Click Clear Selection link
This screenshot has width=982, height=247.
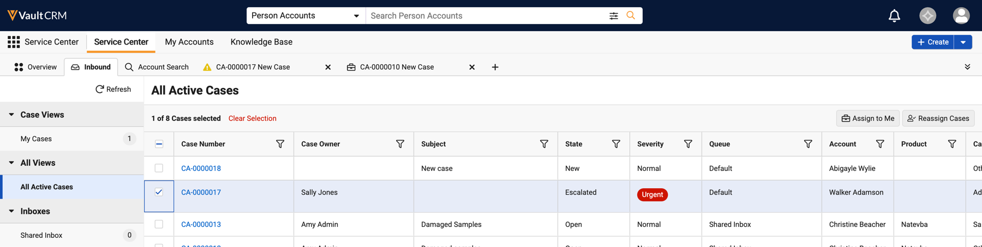point(252,119)
